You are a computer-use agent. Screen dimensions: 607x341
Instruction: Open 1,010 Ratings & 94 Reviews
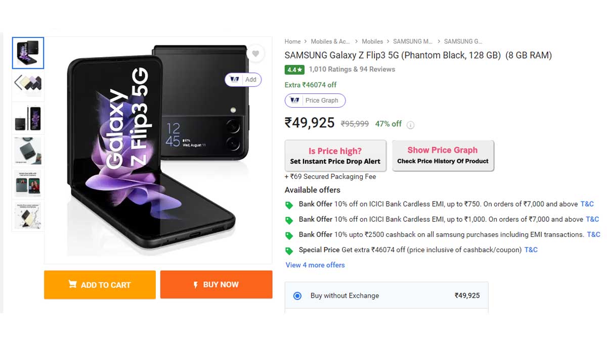[x=352, y=69]
